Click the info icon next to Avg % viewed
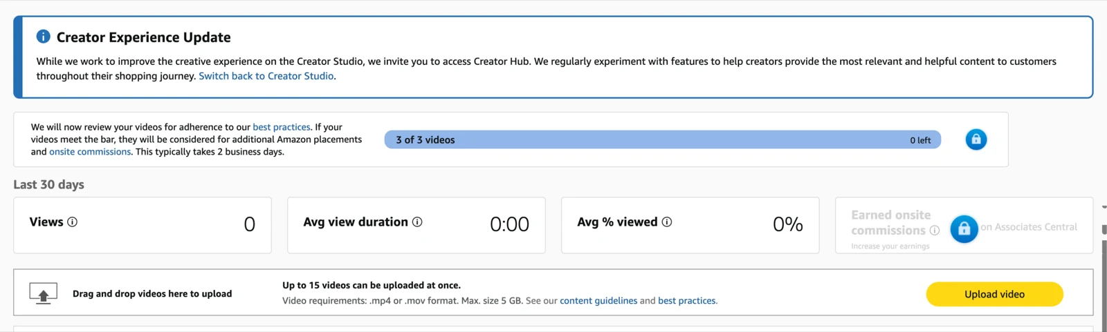 pos(667,222)
